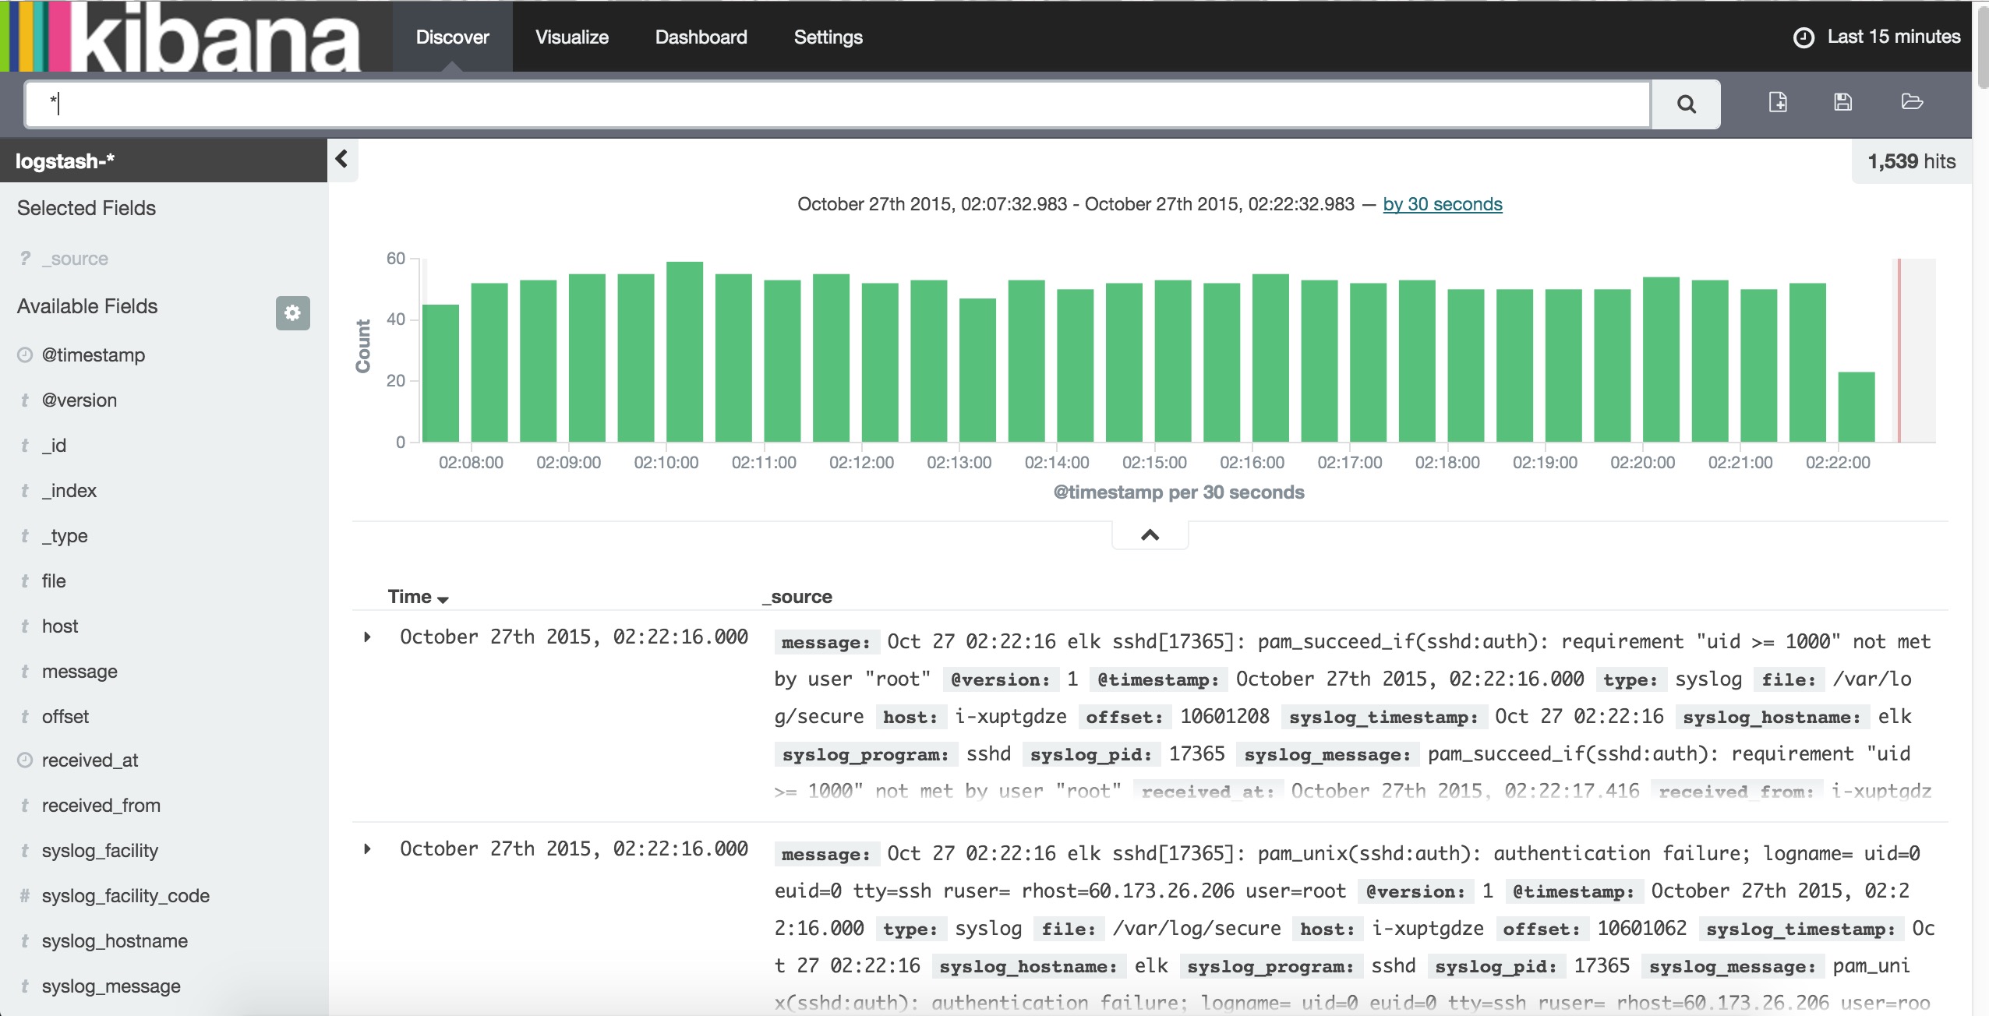Select the @timestamp field
Viewport: 1989px width, 1016px height.
(94, 355)
